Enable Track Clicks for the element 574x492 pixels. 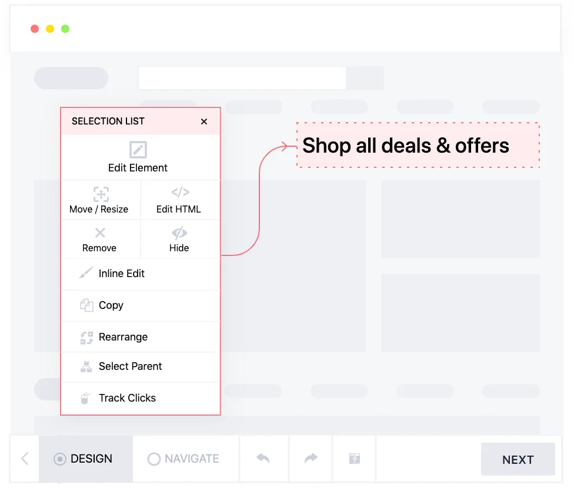[x=141, y=398]
